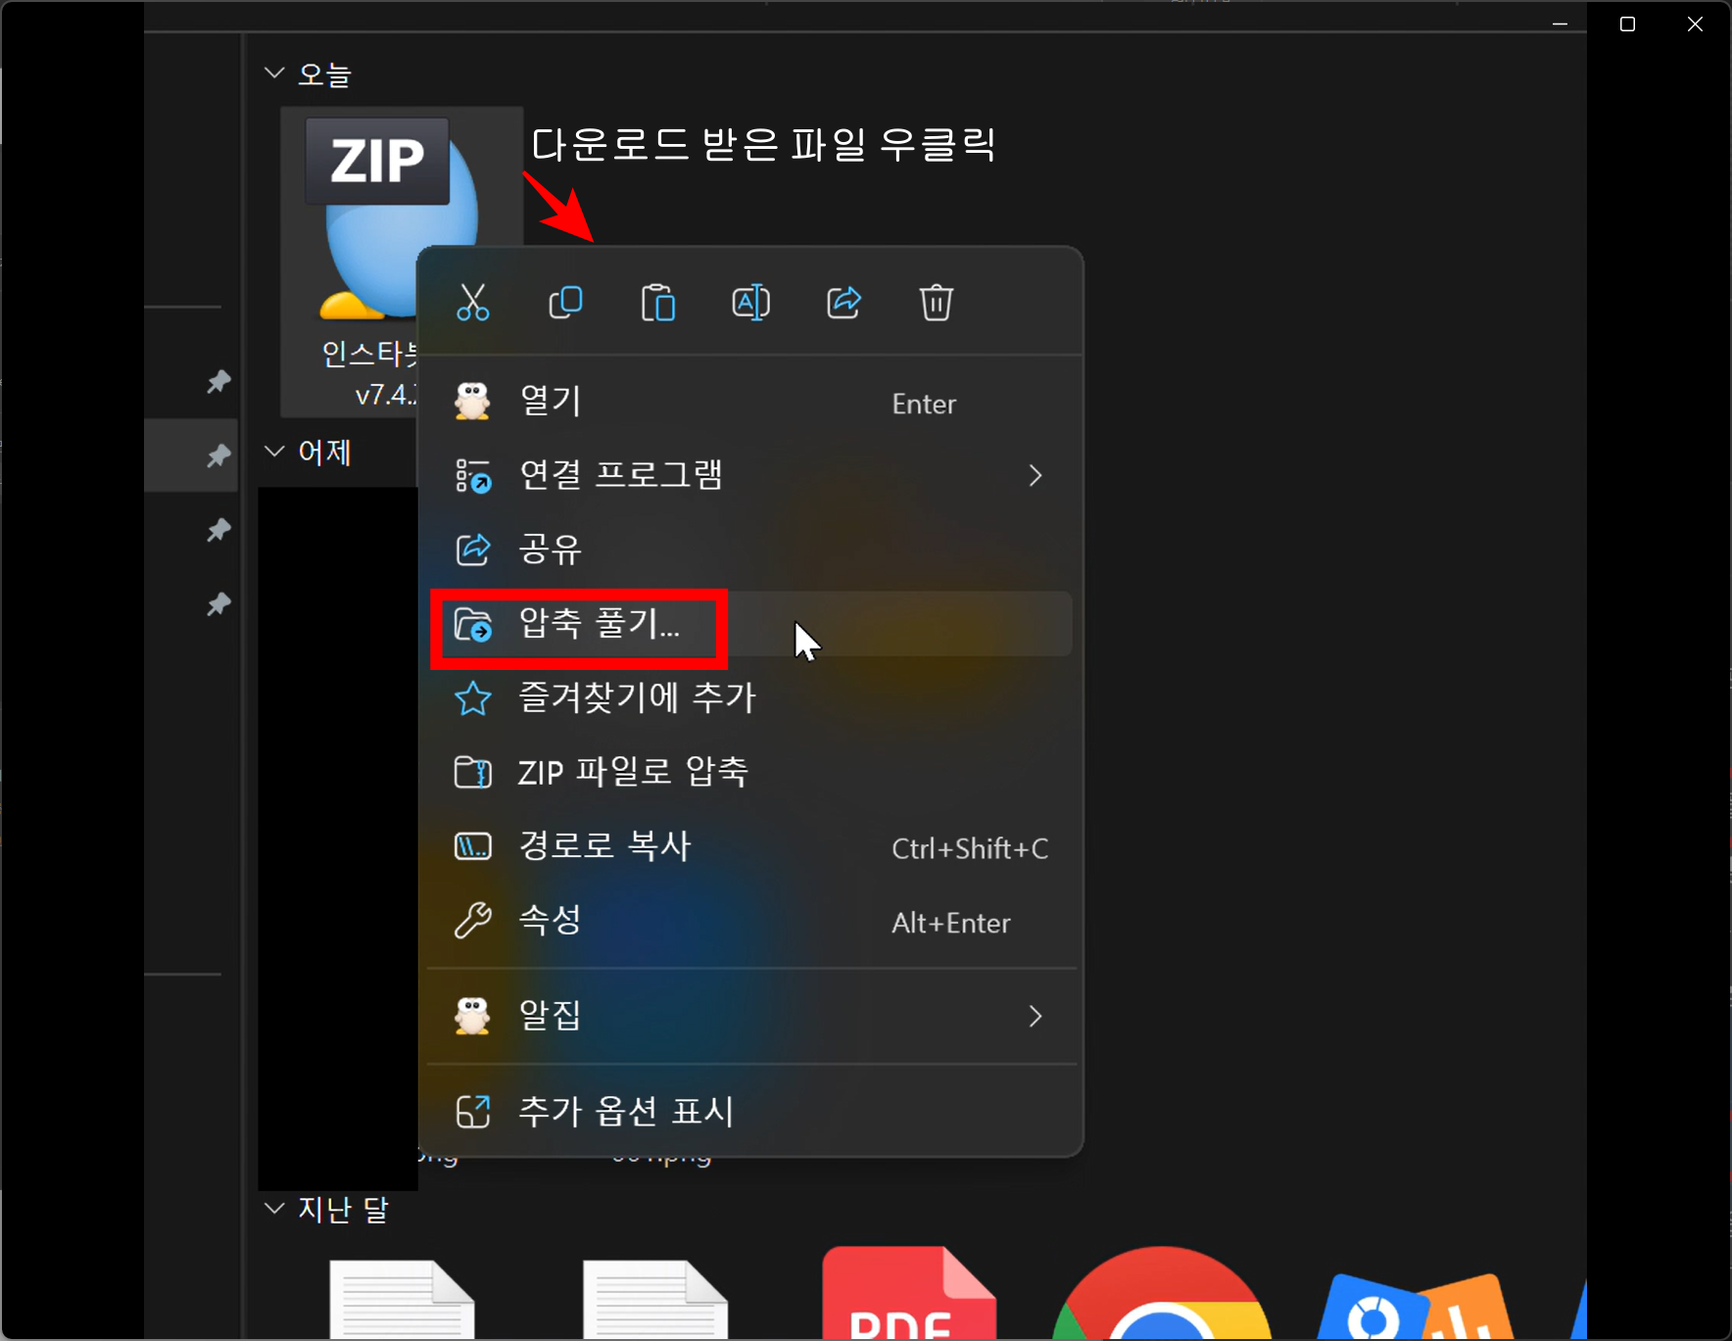Maximize the window

click(1627, 24)
